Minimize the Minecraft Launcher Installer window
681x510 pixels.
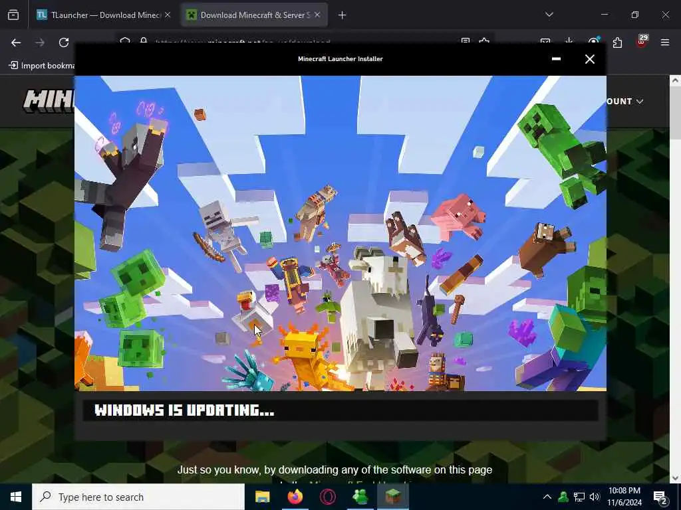pos(556,59)
